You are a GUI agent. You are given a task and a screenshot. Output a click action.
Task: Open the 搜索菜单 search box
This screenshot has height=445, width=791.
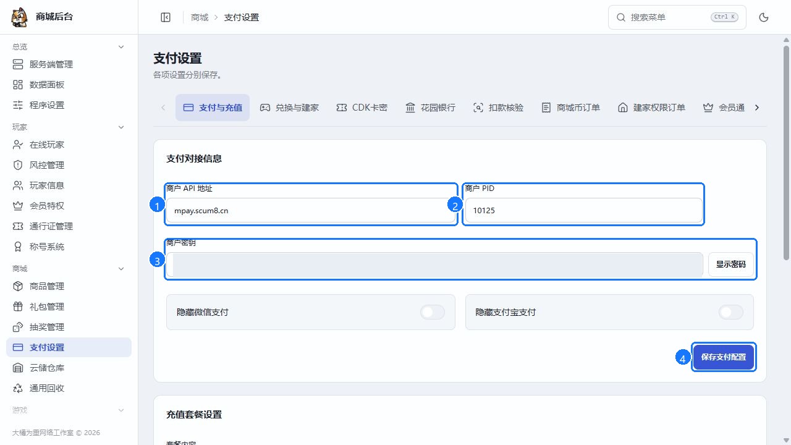click(x=677, y=17)
